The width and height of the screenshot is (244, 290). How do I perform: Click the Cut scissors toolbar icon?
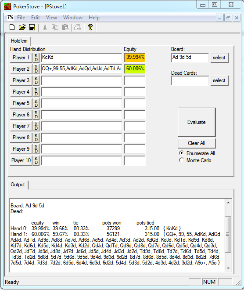coord(45,27)
